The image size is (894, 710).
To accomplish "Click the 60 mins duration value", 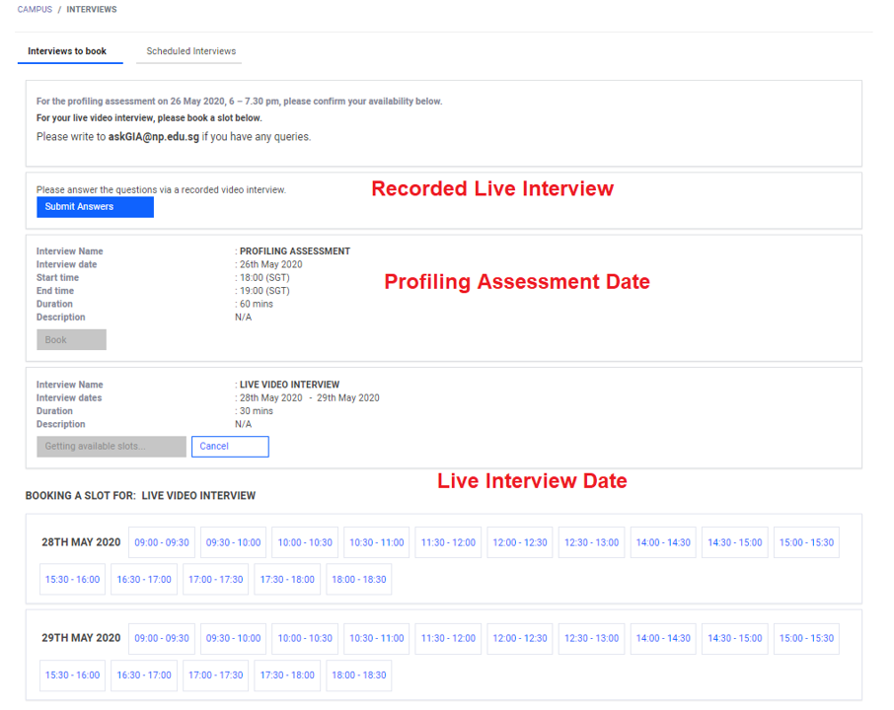I will point(257,304).
